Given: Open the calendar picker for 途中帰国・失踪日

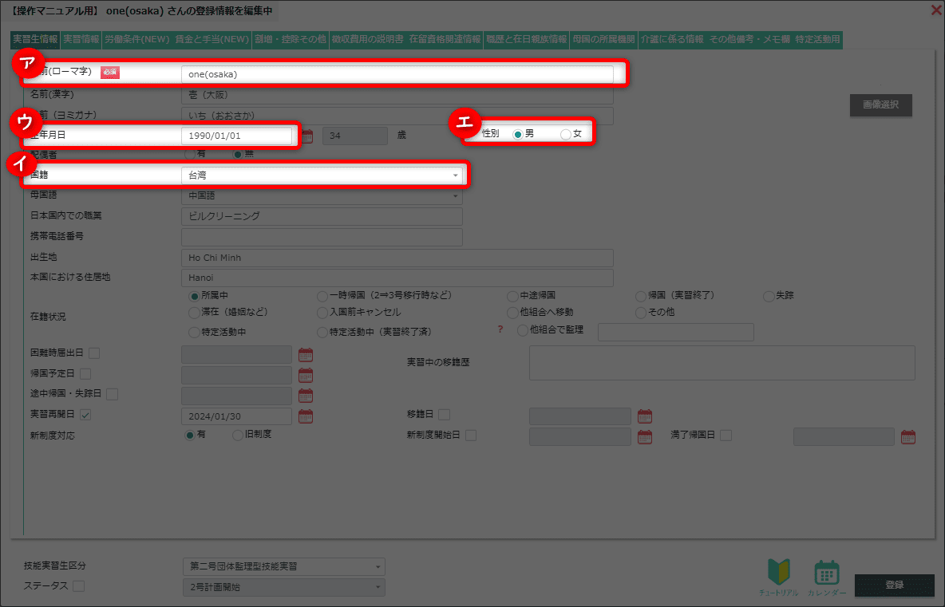Looking at the screenshot, I should point(306,396).
